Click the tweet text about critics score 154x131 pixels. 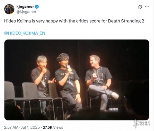coord(74,21)
